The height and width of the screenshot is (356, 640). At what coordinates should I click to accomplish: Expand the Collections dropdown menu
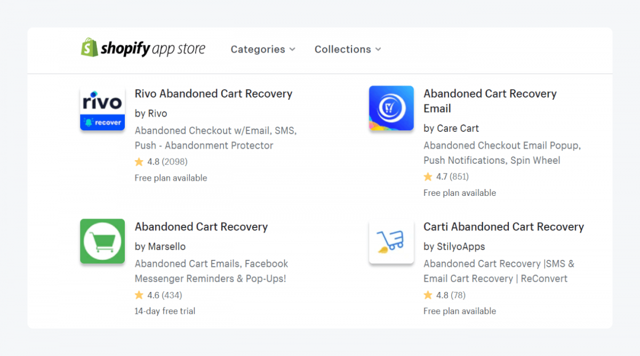click(x=348, y=49)
